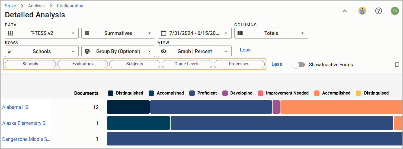Open the TA user avatar menu

(395, 11)
